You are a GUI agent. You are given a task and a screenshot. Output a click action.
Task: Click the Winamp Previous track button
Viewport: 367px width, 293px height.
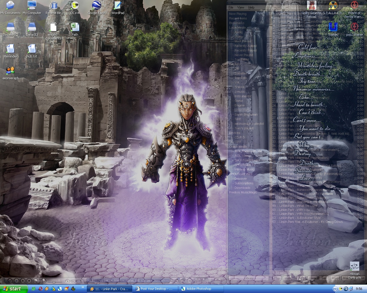pyautogui.click(x=10, y=281)
